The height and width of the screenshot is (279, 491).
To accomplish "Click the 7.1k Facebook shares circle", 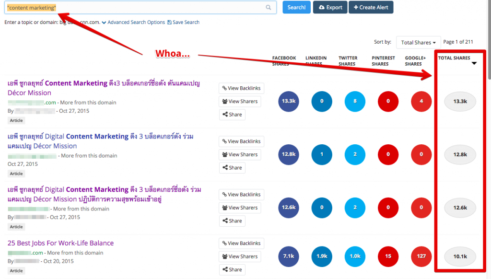I will coord(288,256).
